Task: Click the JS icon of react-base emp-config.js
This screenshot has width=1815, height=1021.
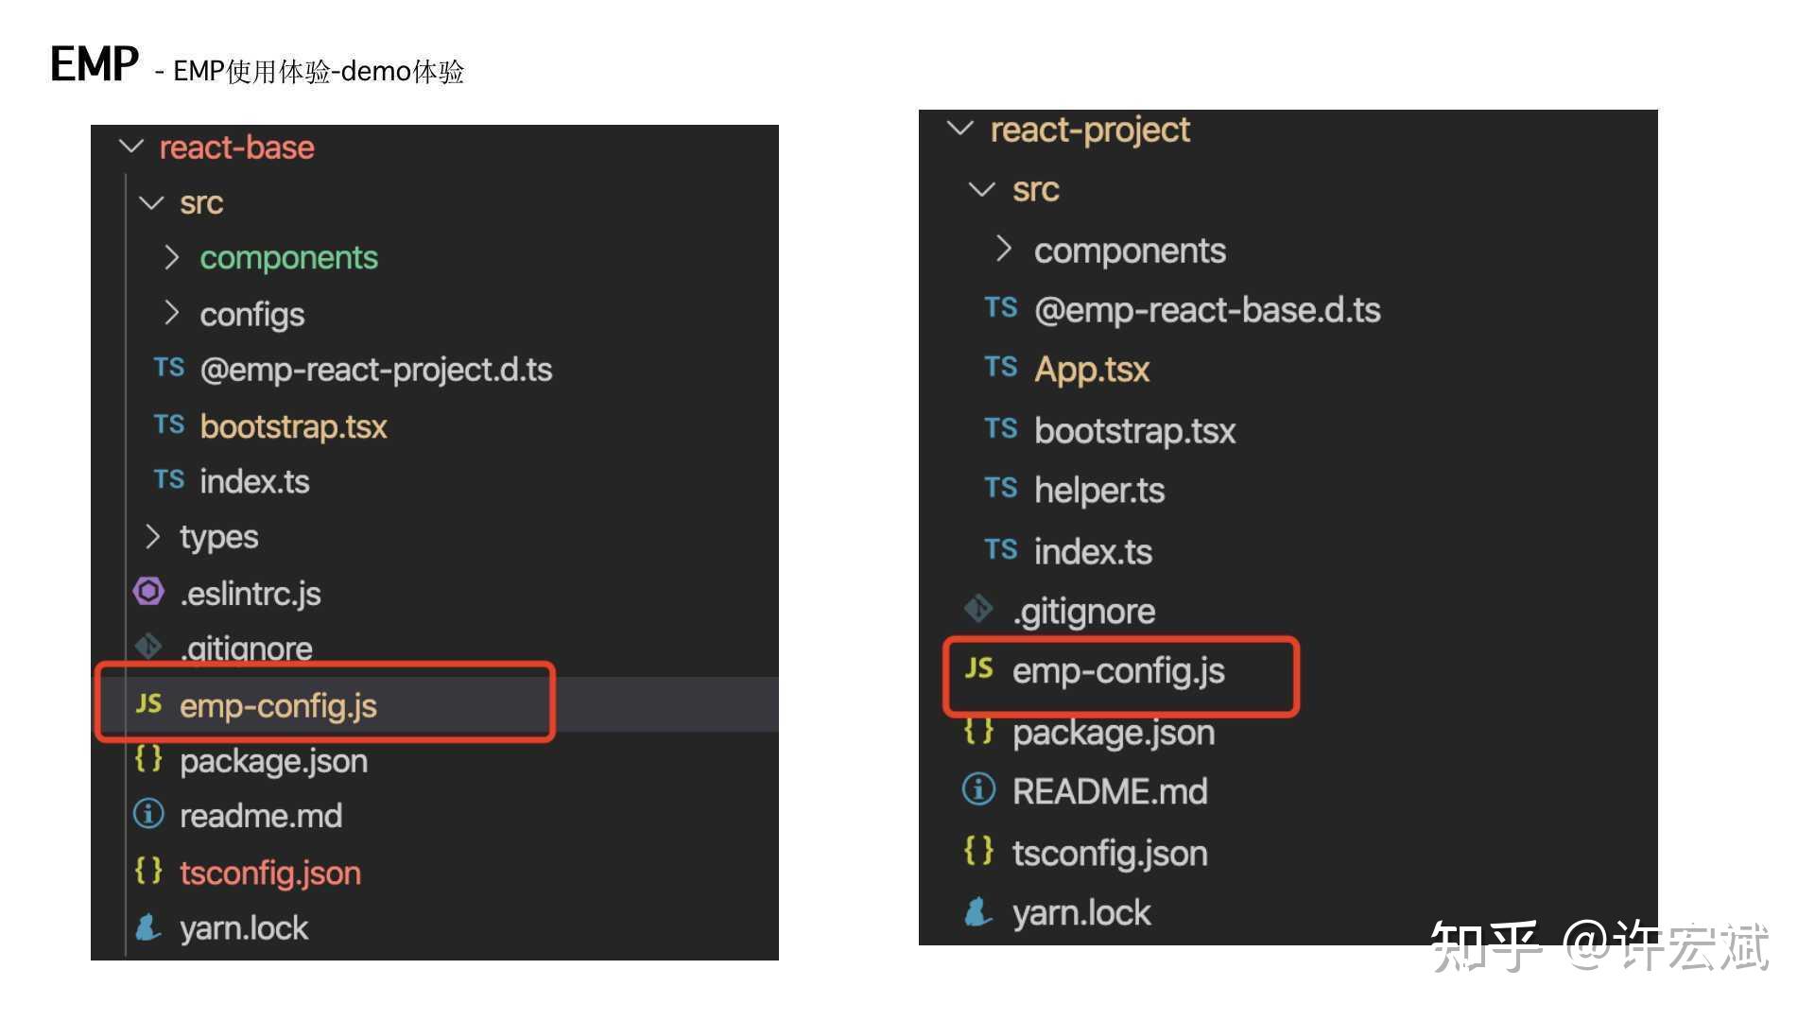Action: [148, 703]
